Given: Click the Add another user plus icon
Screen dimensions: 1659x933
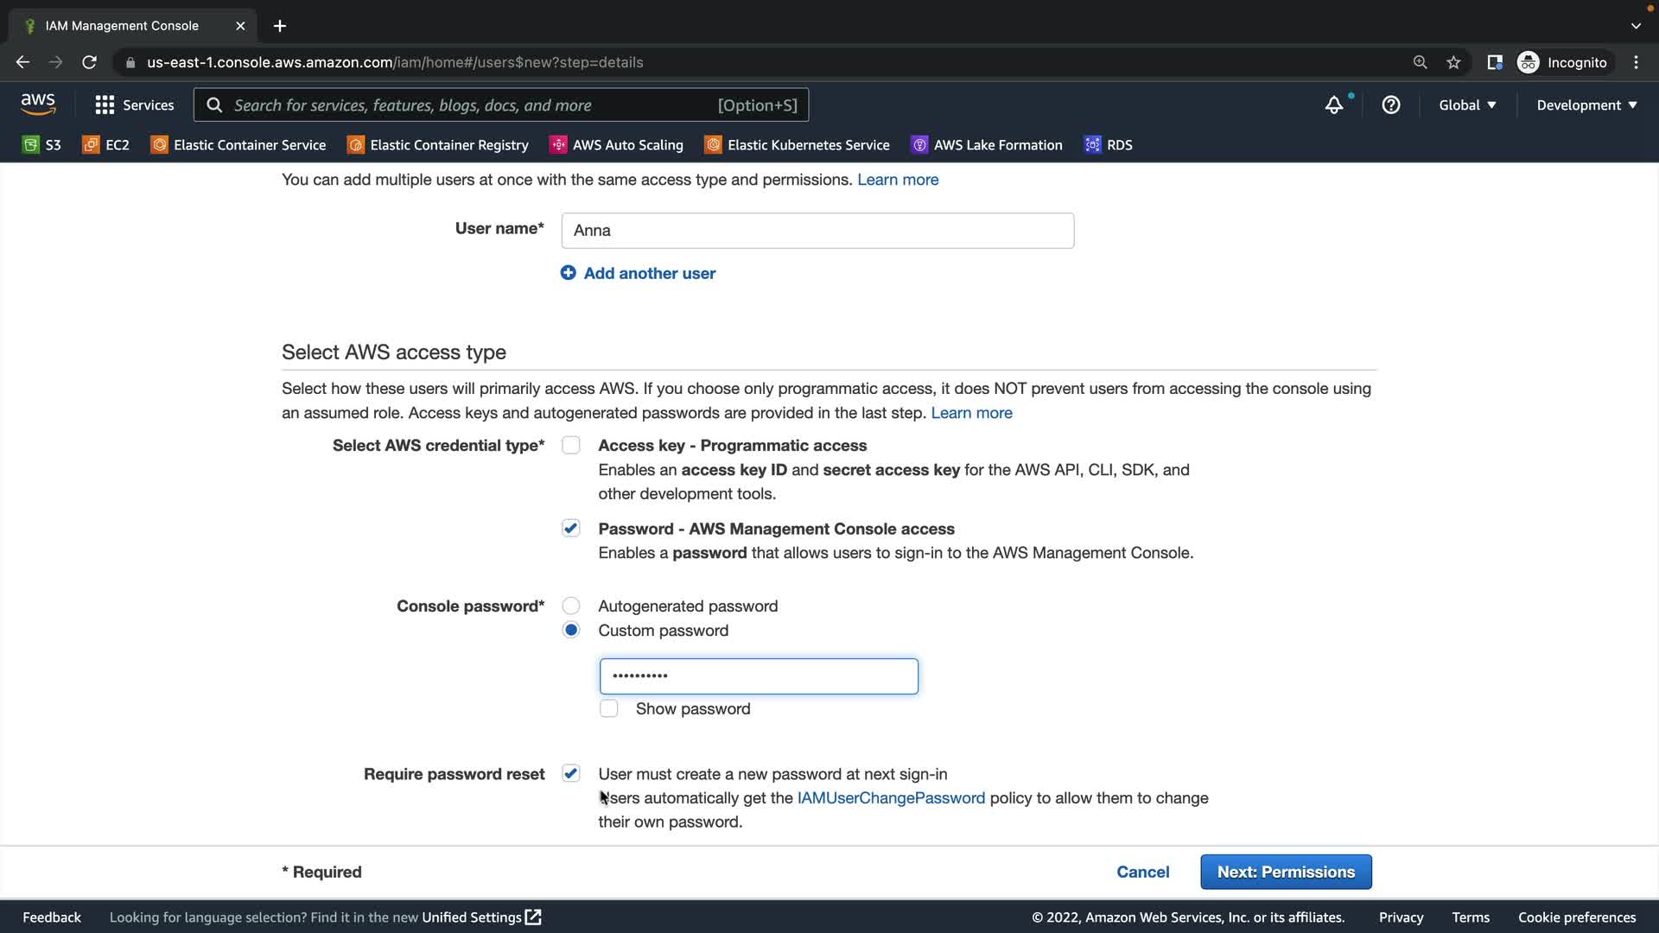Looking at the screenshot, I should pyautogui.click(x=569, y=273).
